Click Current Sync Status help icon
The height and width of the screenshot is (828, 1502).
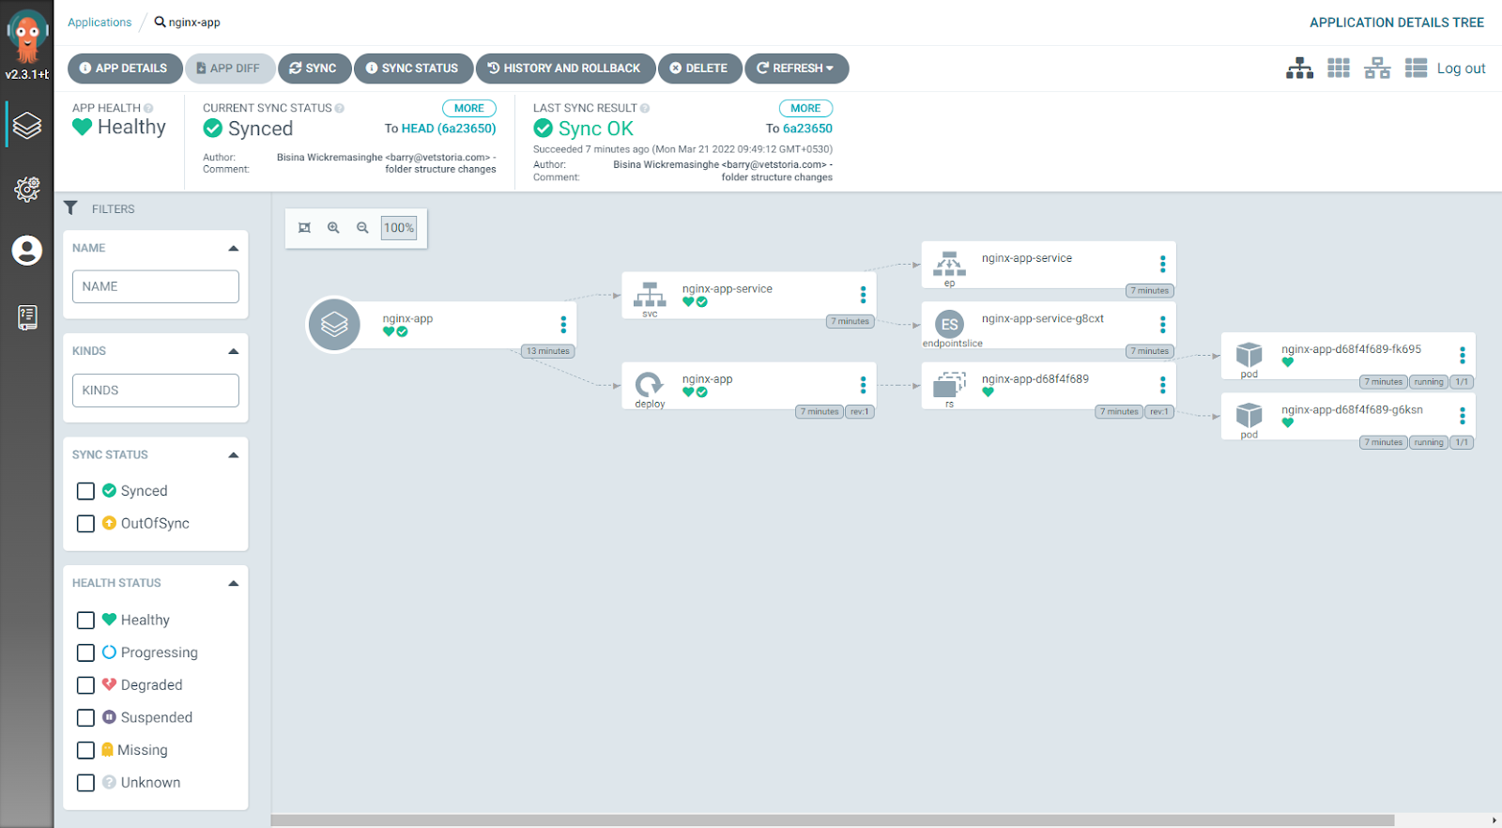pos(340,108)
